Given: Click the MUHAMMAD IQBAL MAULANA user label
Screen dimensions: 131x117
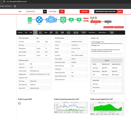Looking at the screenshot, I should click(x=105, y=12).
